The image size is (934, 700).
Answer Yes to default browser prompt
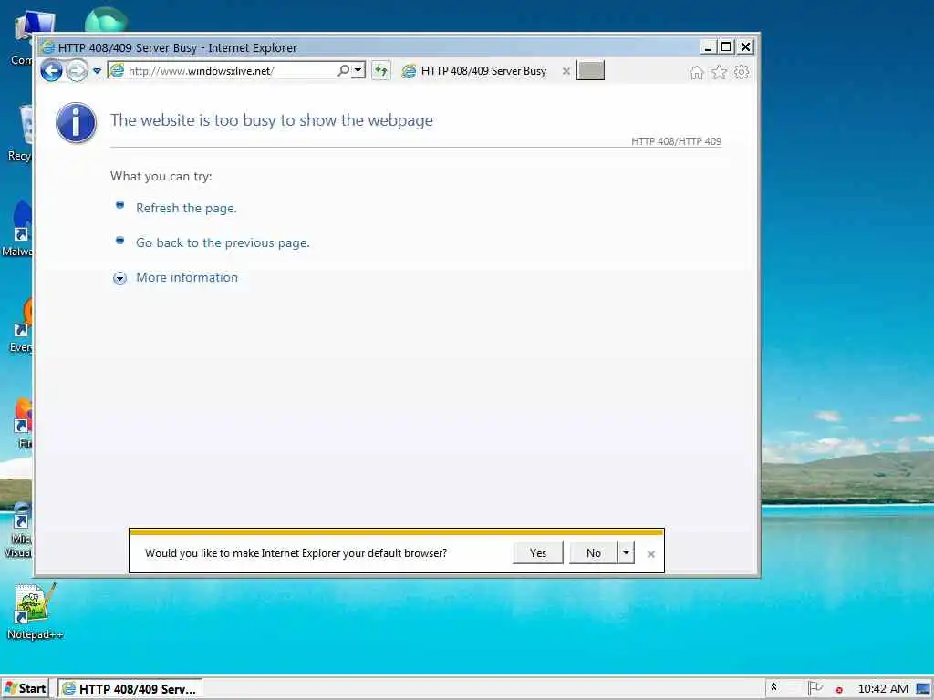click(x=538, y=553)
